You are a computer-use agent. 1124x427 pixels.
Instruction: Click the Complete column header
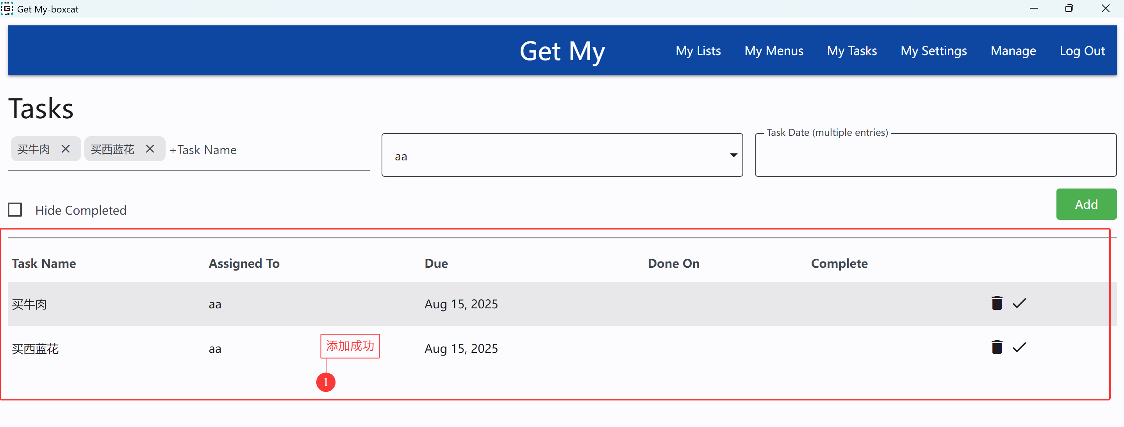coord(839,263)
